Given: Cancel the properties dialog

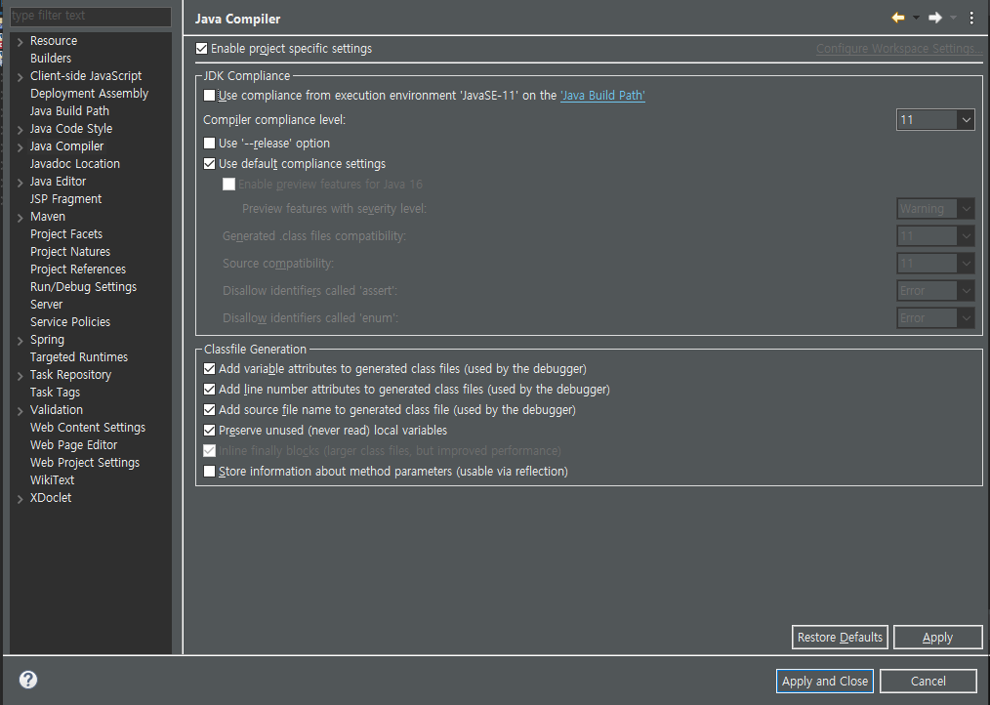Looking at the screenshot, I should tap(928, 681).
